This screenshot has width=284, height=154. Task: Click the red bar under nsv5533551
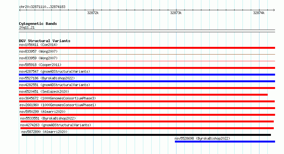coord(147,121)
